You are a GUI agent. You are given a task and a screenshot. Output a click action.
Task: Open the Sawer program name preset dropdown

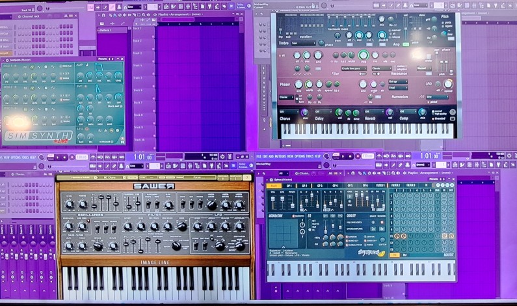[x=110, y=178]
